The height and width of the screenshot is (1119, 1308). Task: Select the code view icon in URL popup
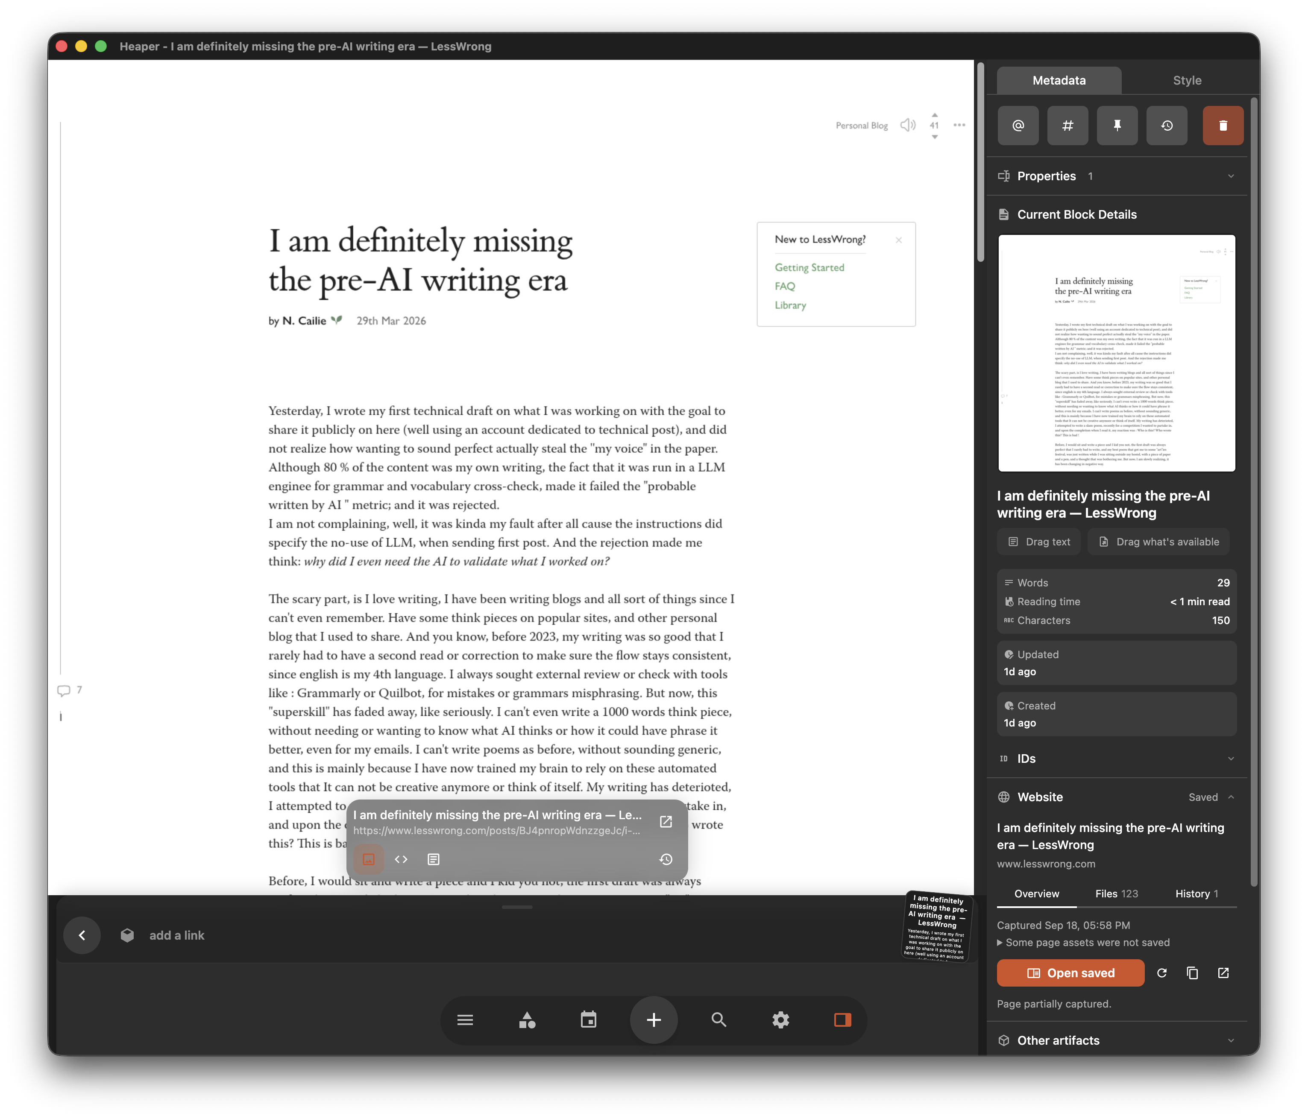(x=401, y=859)
